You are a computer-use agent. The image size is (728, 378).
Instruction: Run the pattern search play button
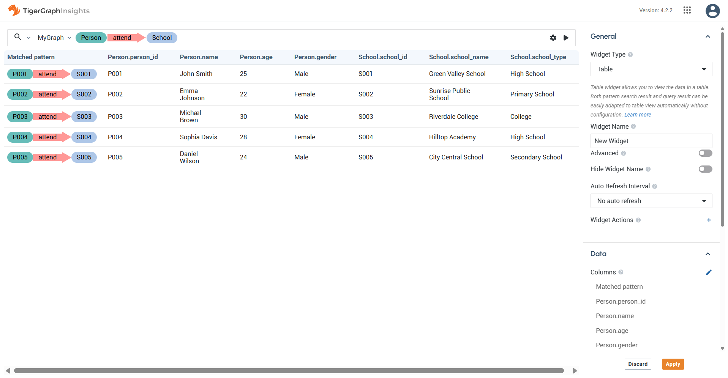566,38
